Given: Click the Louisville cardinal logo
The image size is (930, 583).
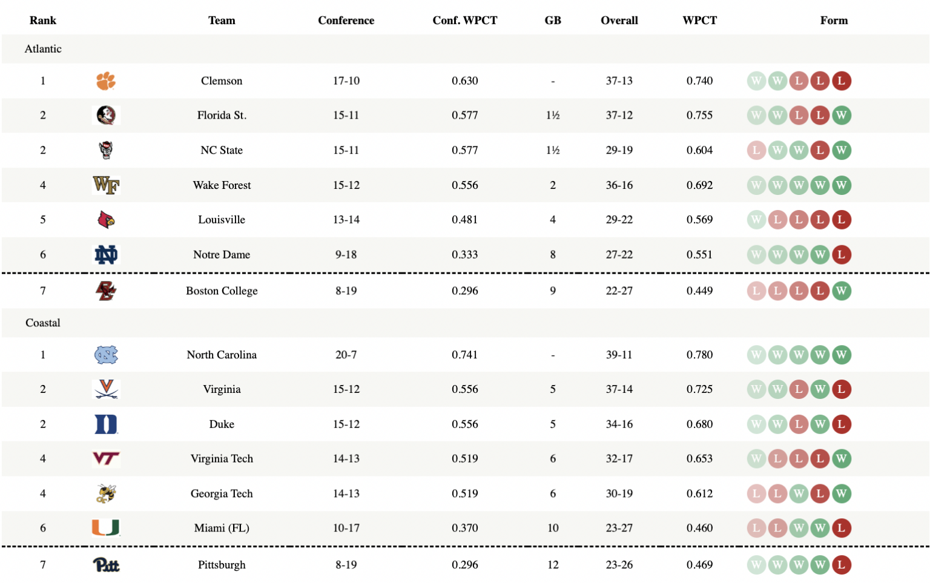Looking at the screenshot, I should [106, 220].
